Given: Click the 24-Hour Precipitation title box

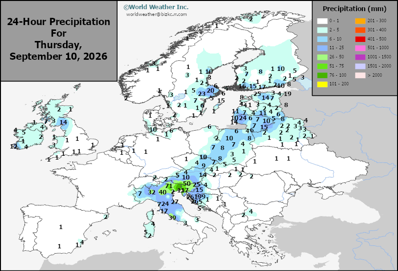Looking at the screenshot, I should pyautogui.click(x=59, y=41).
